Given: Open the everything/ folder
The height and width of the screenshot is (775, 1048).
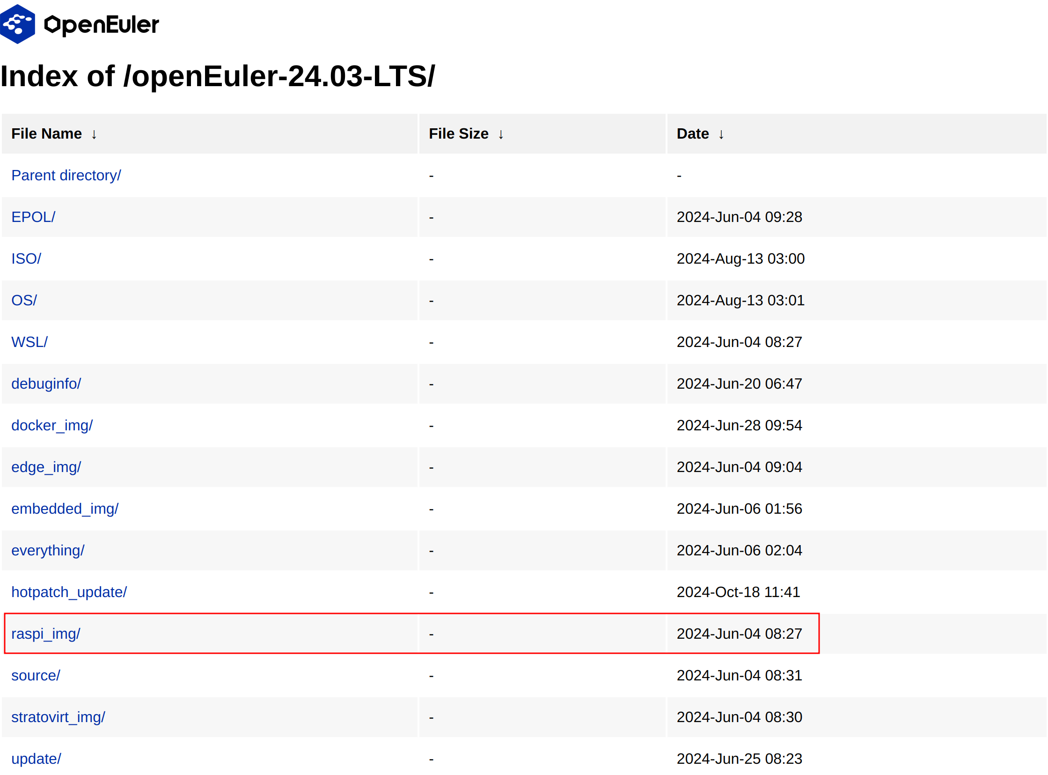Looking at the screenshot, I should coord(48,551).
